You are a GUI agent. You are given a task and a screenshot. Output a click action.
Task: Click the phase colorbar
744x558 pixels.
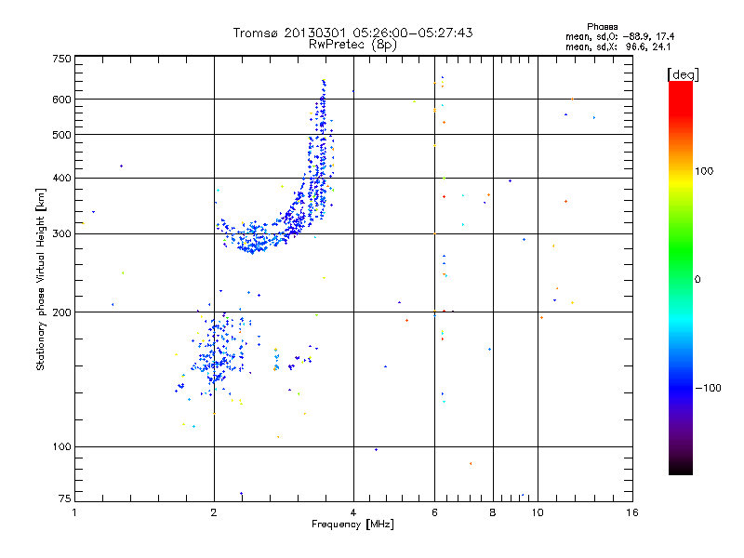coord(681,277)
